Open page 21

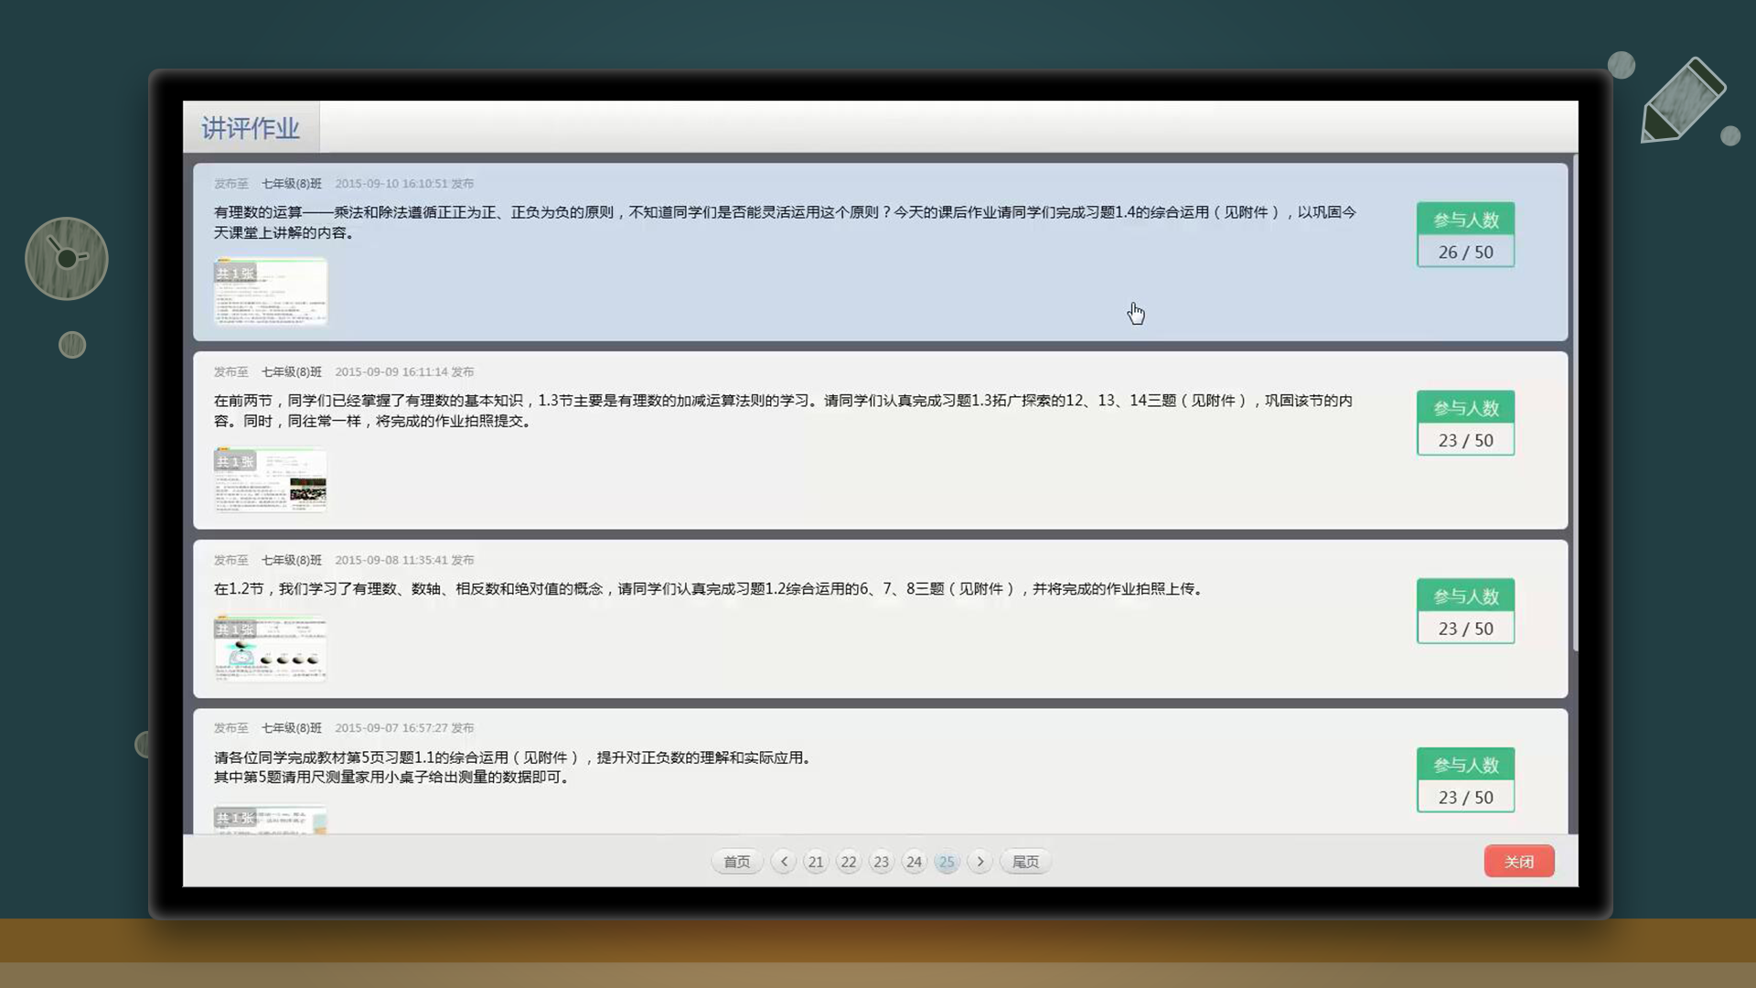coord(816,862)
